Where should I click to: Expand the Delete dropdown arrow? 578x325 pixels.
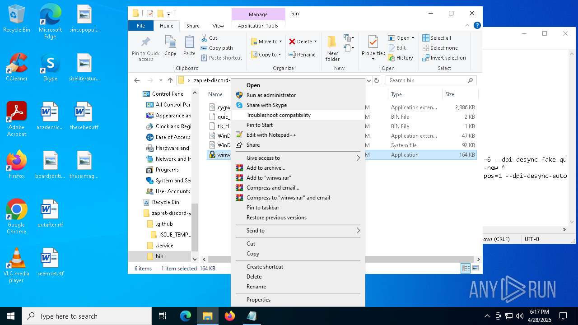pos(315,42)
